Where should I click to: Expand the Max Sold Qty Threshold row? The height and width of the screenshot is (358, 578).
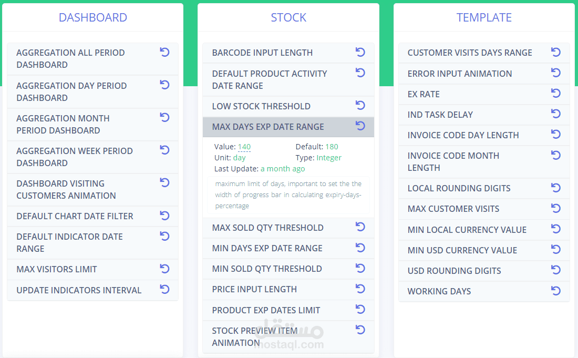point(267,228)
